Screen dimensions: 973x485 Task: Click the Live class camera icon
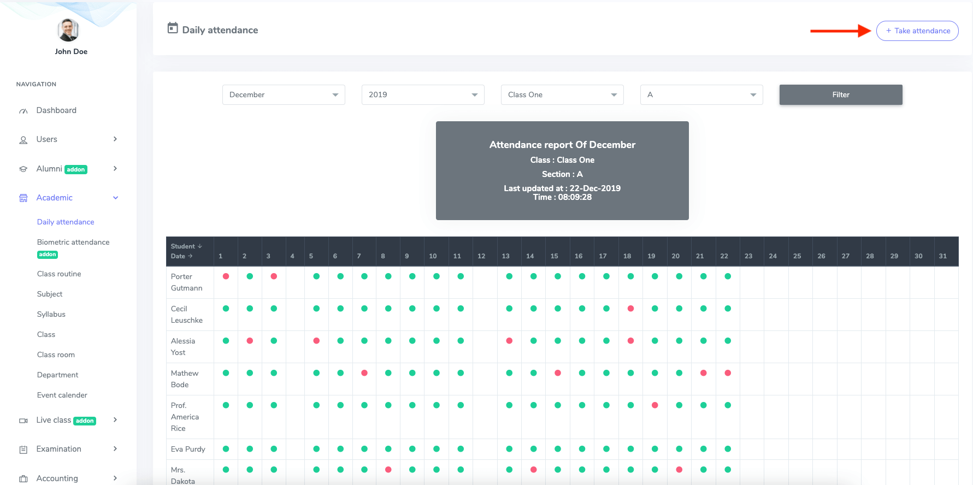coord(23,421)
